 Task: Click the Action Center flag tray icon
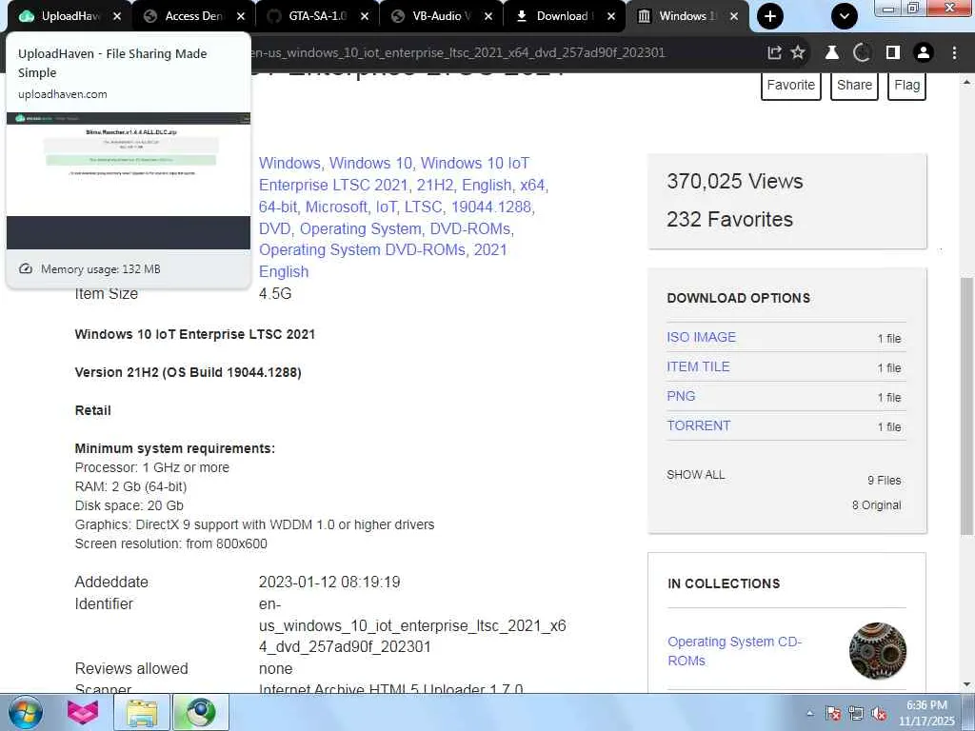pos(833,713)
